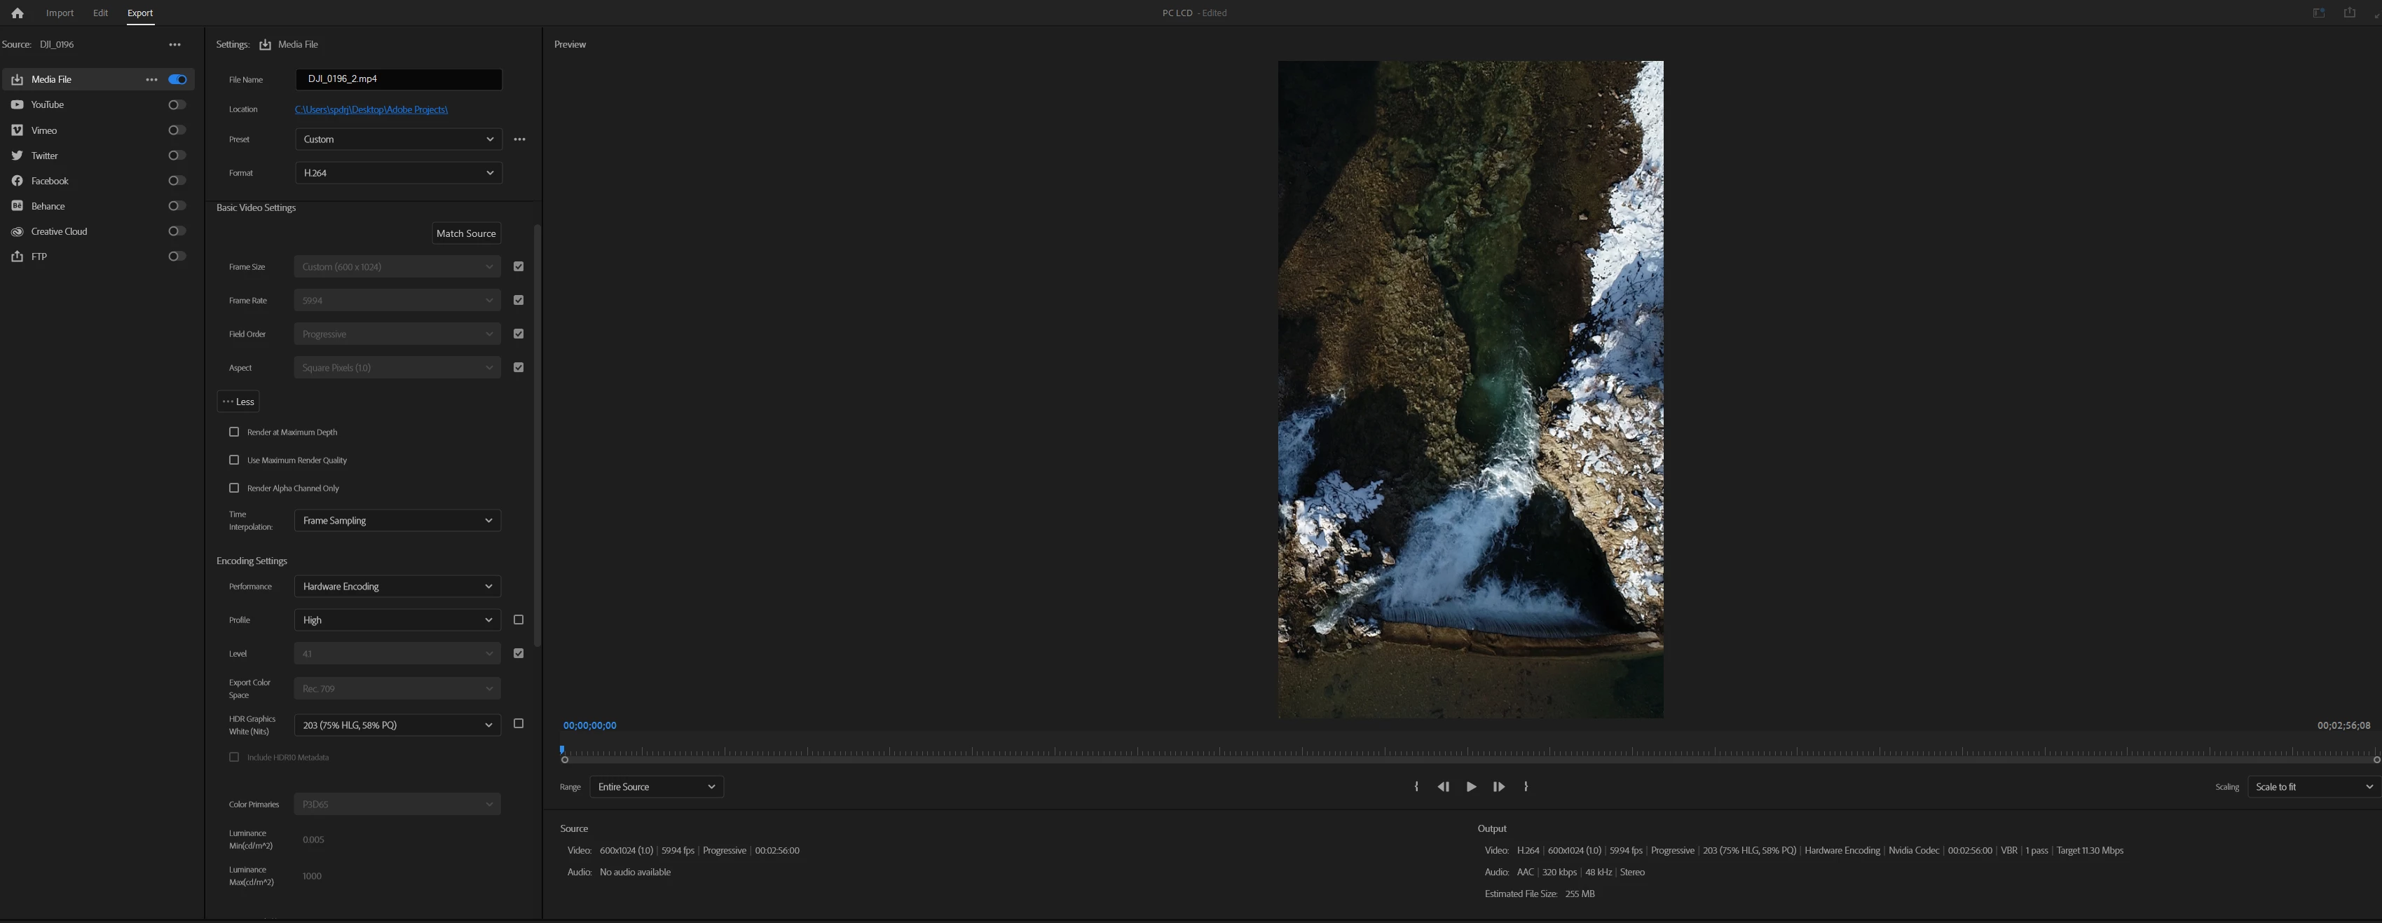The image size is (2382, 923).
Task: Click the Home icon
Action: (17, 13)
